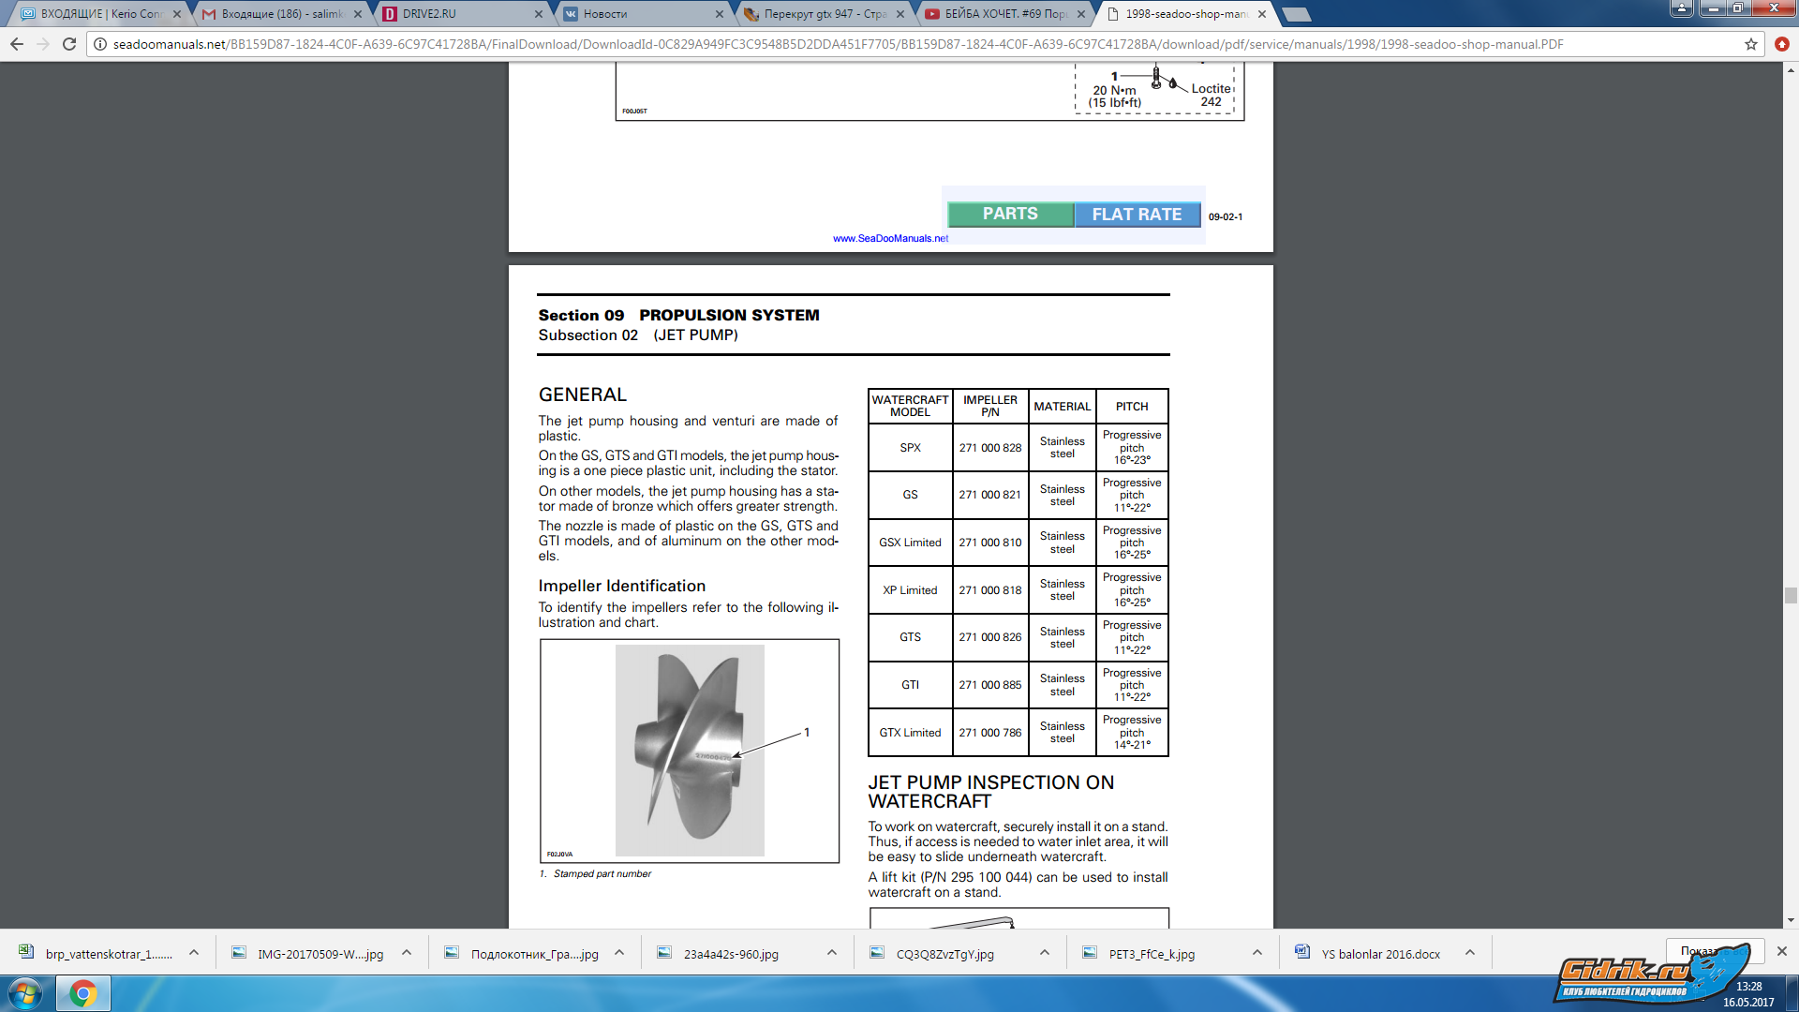This screenshot has width=1799, height=1012.
Task: Close the DRIVE2.RU tab
Action: click(x=538, y=14)
